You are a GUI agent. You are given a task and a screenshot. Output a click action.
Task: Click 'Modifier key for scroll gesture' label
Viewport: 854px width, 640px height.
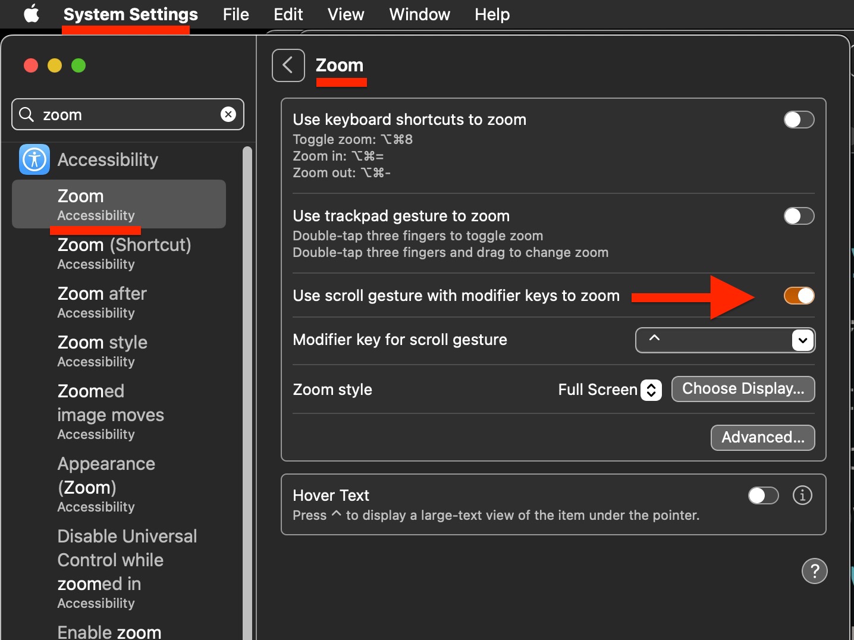click(x=400, y=340)
